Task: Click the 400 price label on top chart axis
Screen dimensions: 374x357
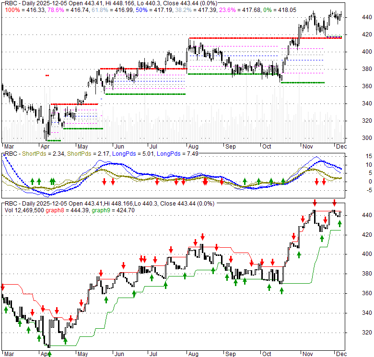Action: pyautogui.click(x=367, y=52)
